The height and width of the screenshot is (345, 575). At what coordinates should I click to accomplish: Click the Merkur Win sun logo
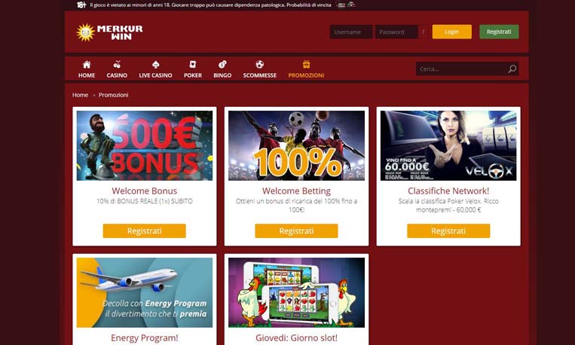[x=85, y=32]
